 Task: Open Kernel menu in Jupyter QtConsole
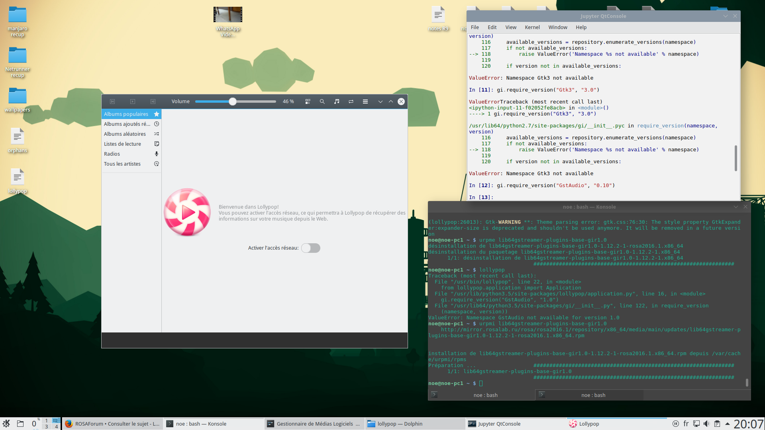click(x=532, y=27)
